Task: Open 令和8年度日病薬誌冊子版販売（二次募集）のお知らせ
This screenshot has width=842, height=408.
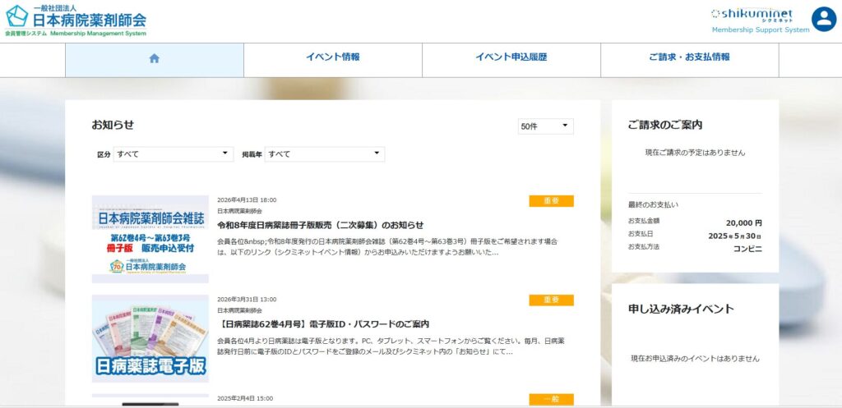Action: [321, 225]
